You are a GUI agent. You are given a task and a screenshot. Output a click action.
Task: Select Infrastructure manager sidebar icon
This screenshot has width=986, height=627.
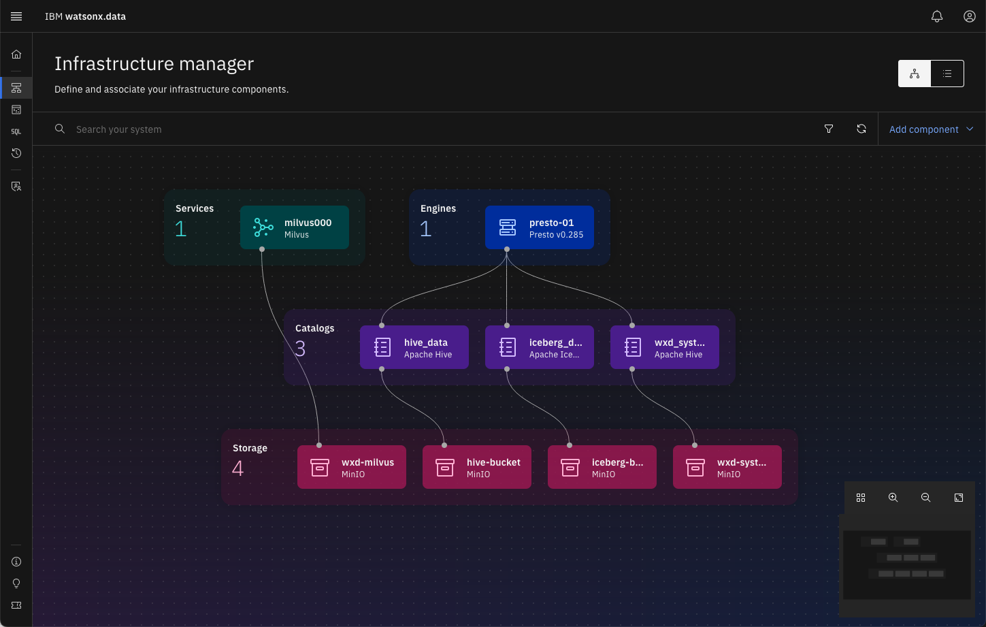click(16, 88)
